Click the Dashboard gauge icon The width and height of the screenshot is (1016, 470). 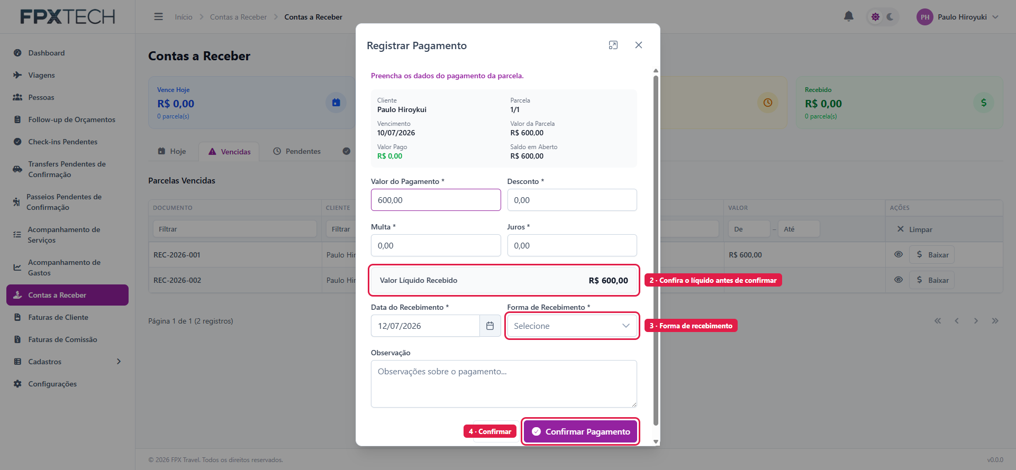tap(17, 53)
